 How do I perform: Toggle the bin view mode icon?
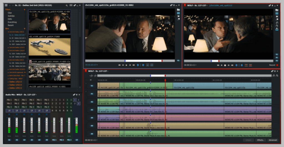tap(71, 6)
